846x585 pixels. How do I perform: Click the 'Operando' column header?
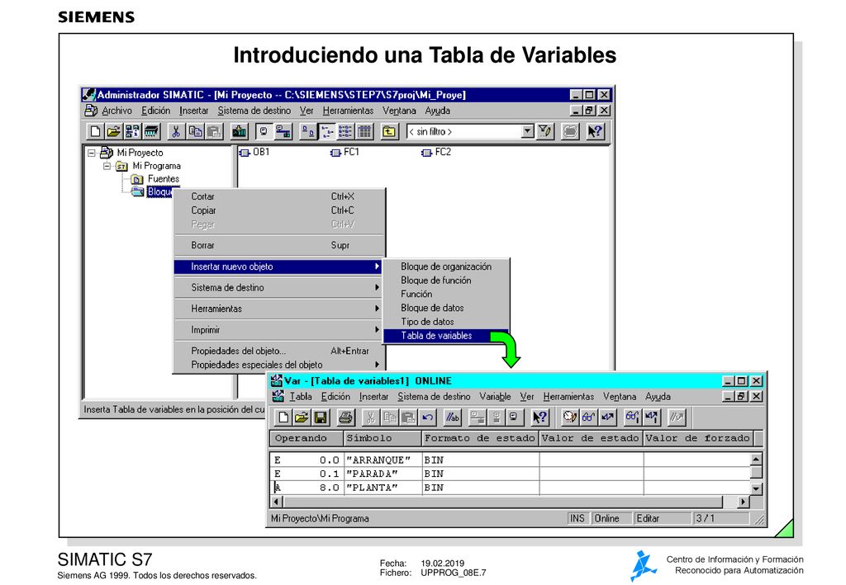coord(307,438)
